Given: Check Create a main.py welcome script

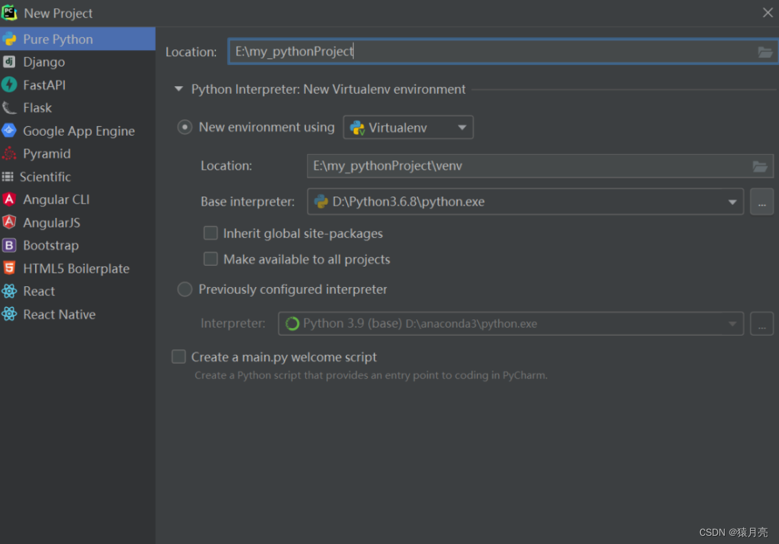Looking at the screenshot, I should tap(179, 357).
